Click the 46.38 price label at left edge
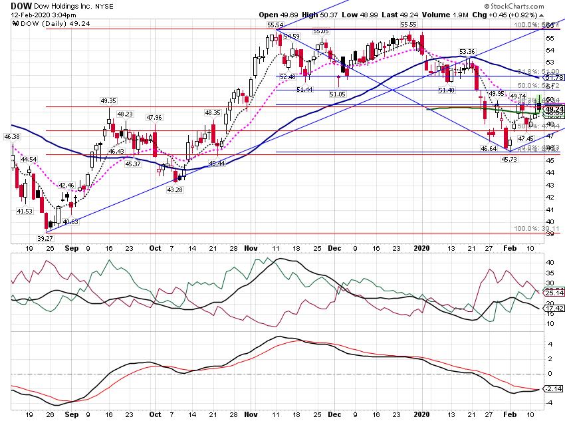Screen dimensions: 565x421 coord(12,136)
